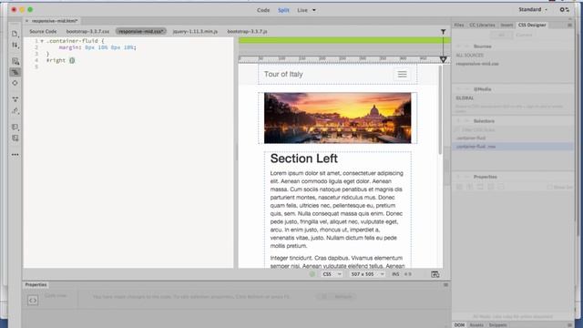Click the Format Source Code icon
Screen dimensions: 583x328
point(15,110)
